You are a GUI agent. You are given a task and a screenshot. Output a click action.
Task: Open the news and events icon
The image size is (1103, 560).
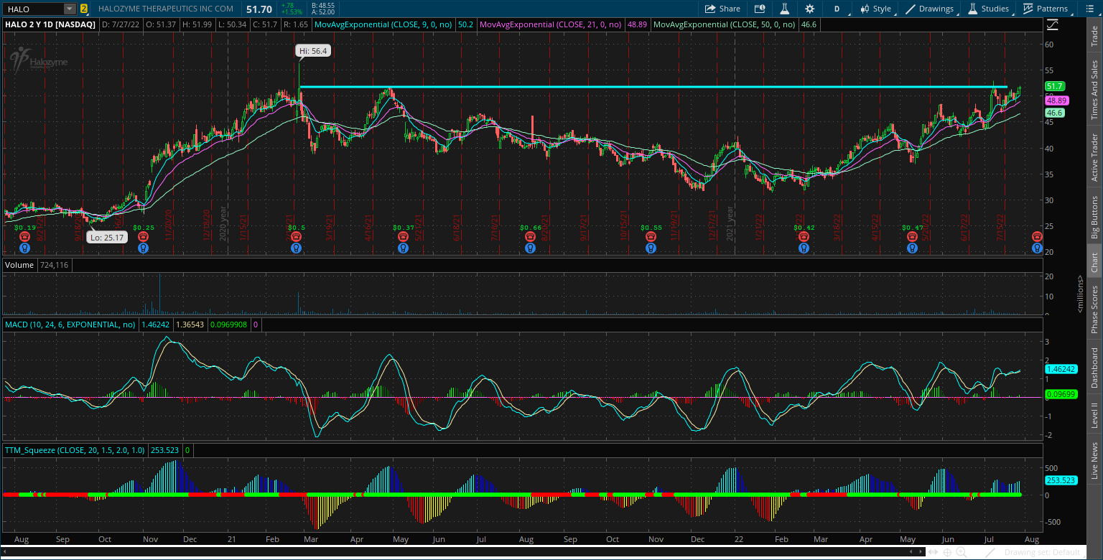tap(760, 9)
